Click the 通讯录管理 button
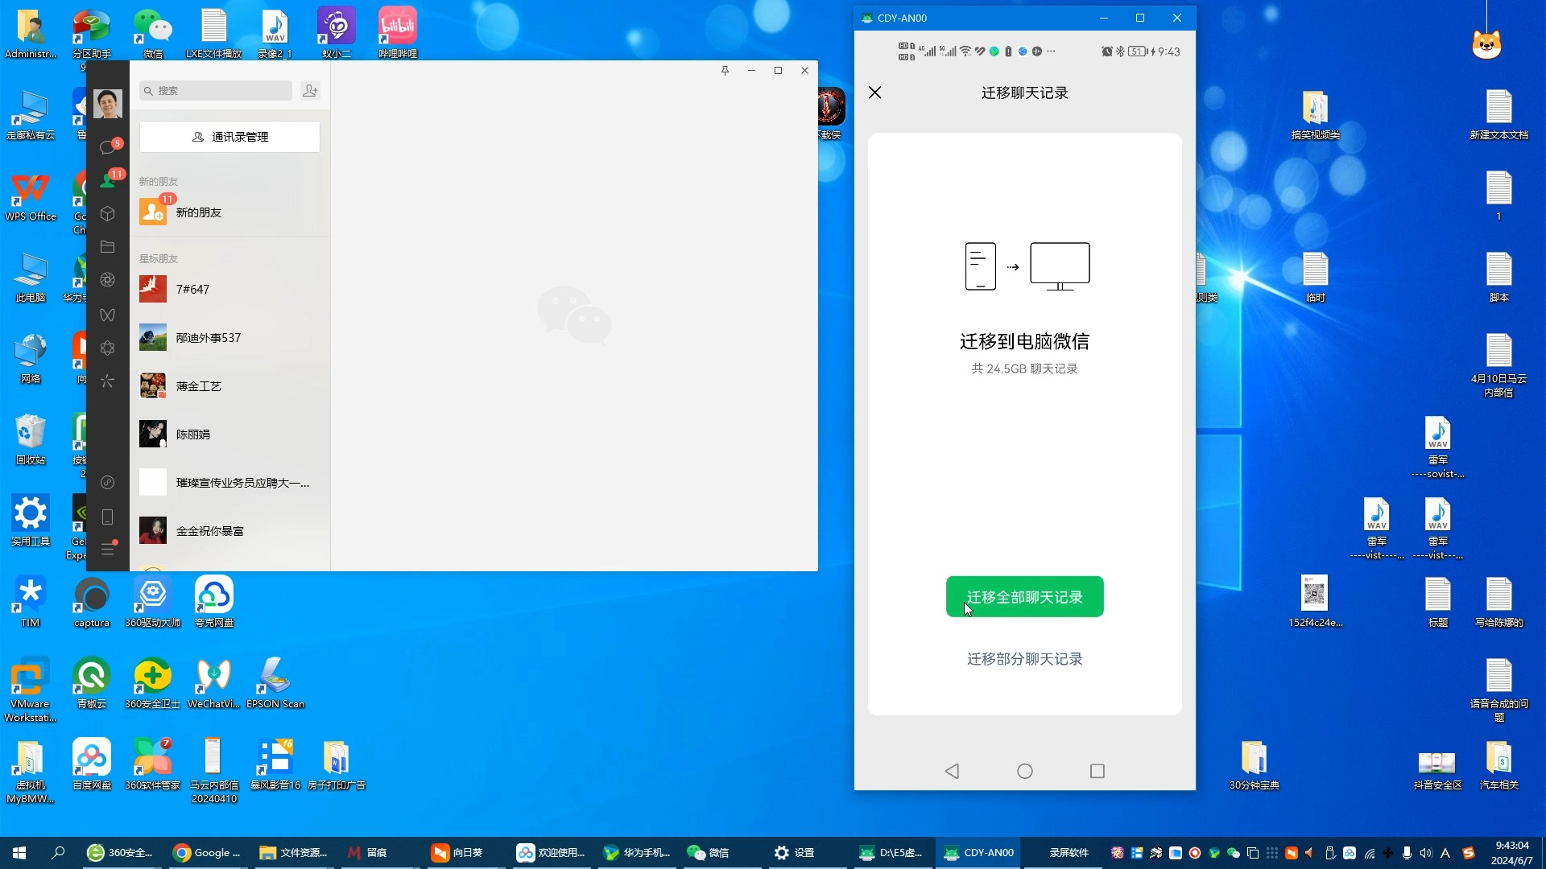Image resolution: width=1546 pixels, height=869 pixels. (229, 137)
